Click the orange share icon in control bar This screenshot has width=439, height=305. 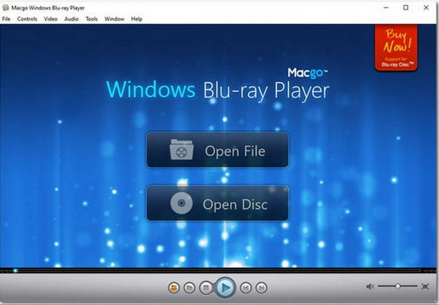[174, 287]
